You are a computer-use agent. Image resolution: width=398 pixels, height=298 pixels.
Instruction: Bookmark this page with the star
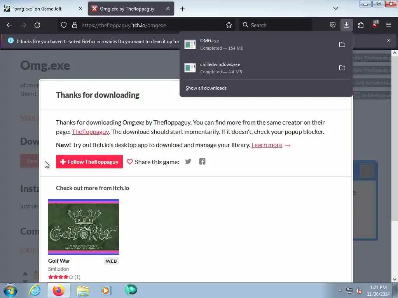pos(229,25)
